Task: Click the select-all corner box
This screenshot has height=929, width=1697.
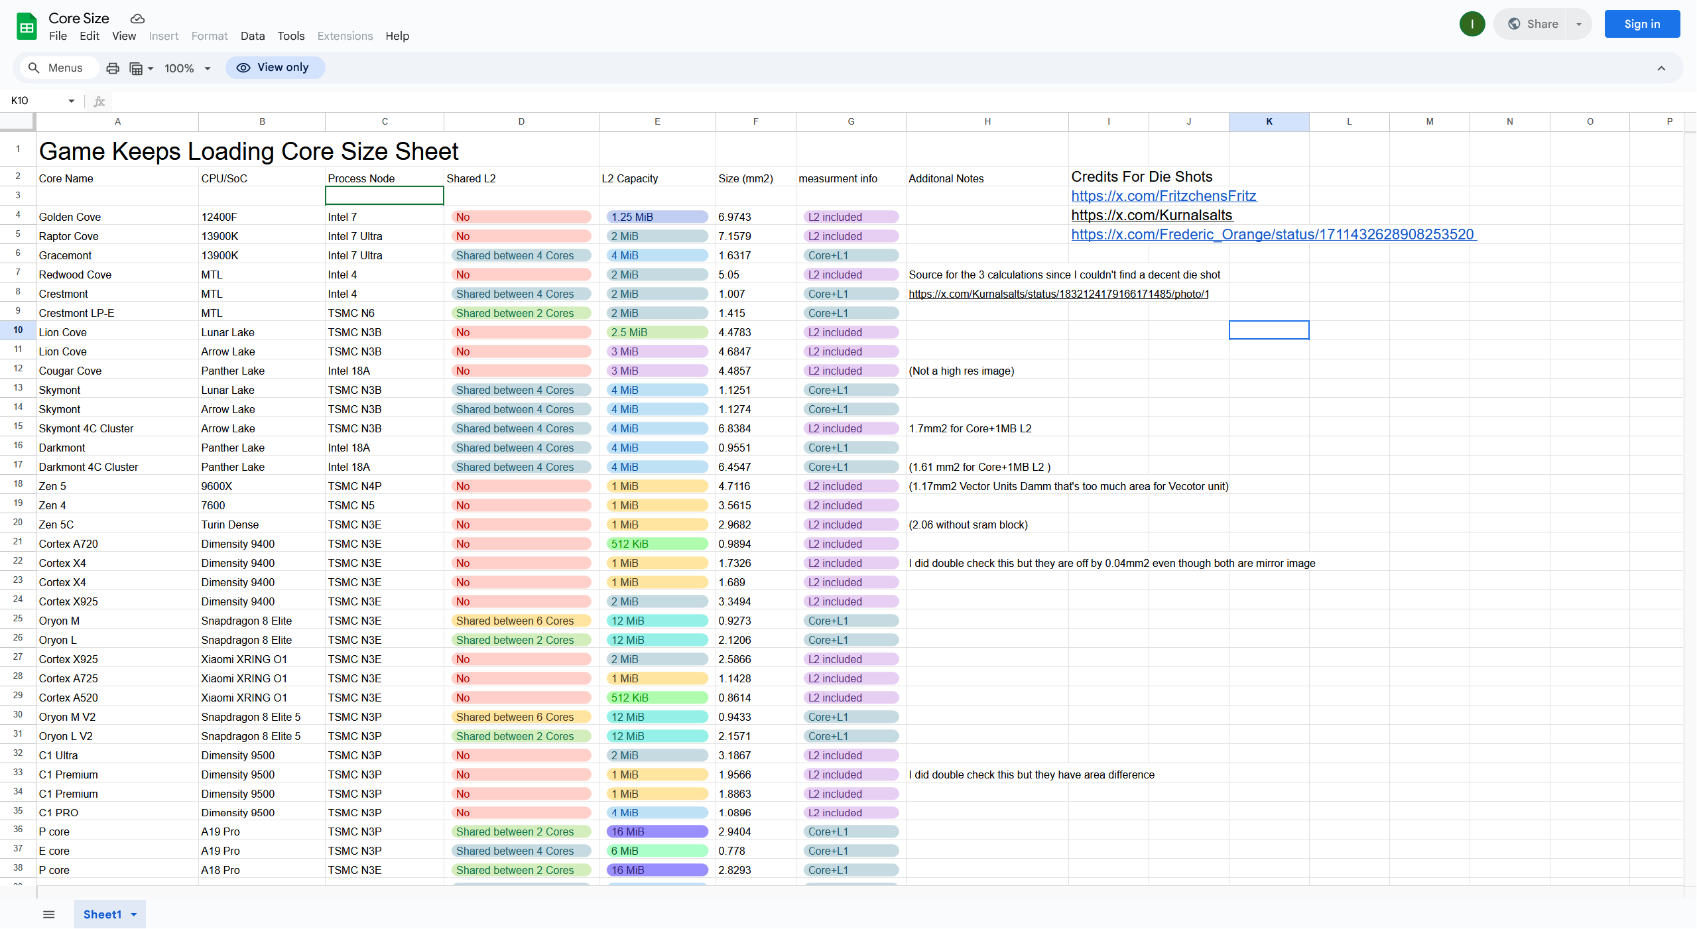Action: coord(17,121)
